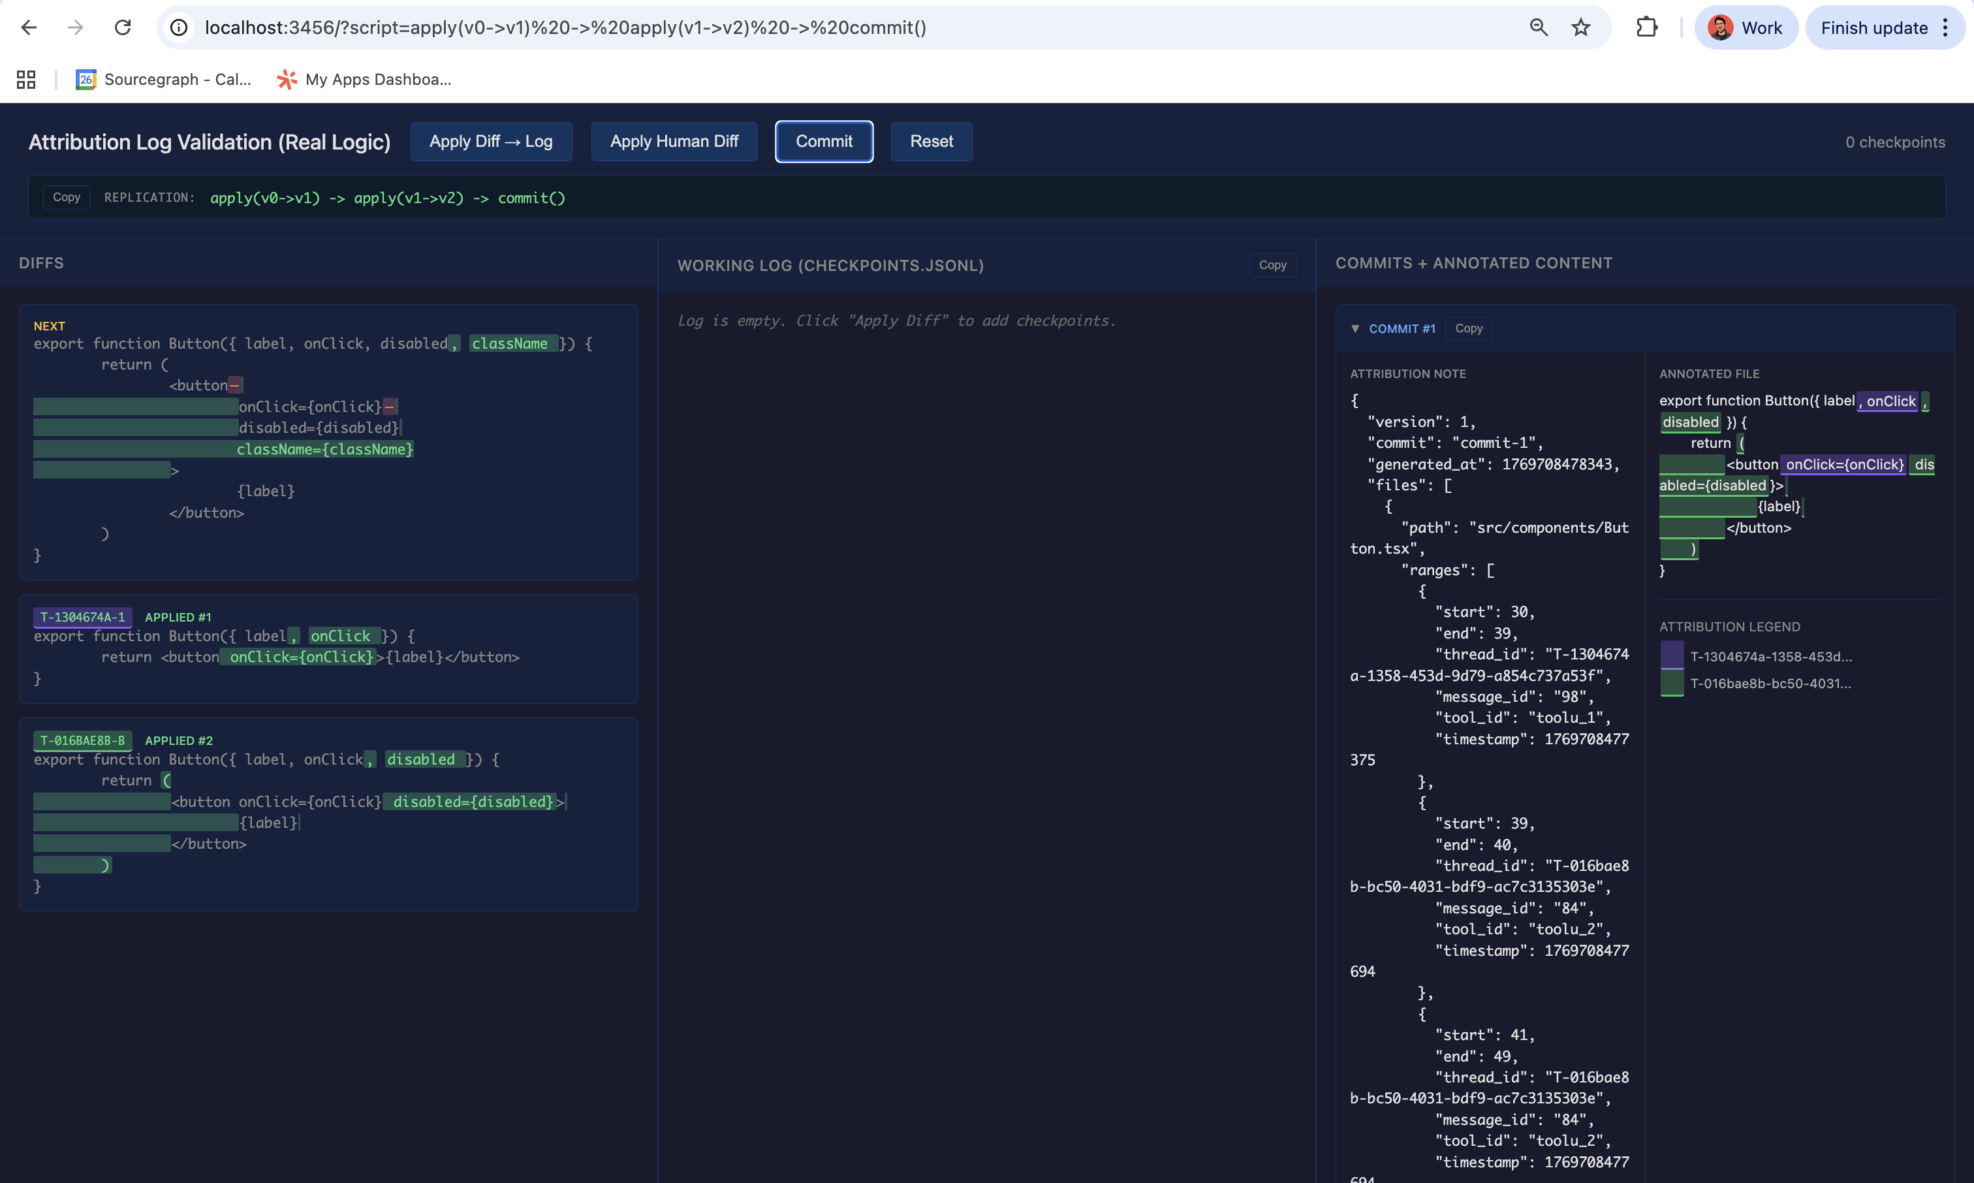
Task: Open the browser extensions puzzle icon
Action: tap(1646, 27)
